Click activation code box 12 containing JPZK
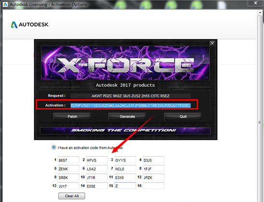 (x=153, y=177)
